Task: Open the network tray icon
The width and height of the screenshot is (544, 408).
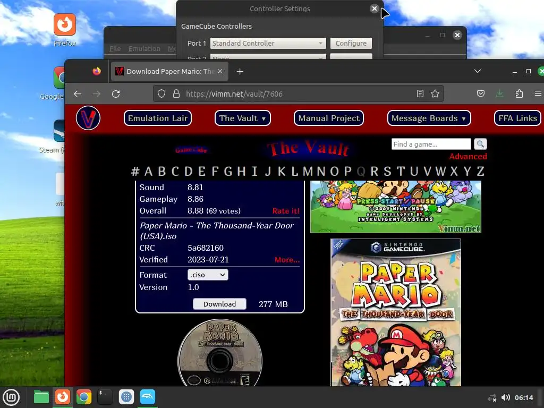Action: [492, 397]
